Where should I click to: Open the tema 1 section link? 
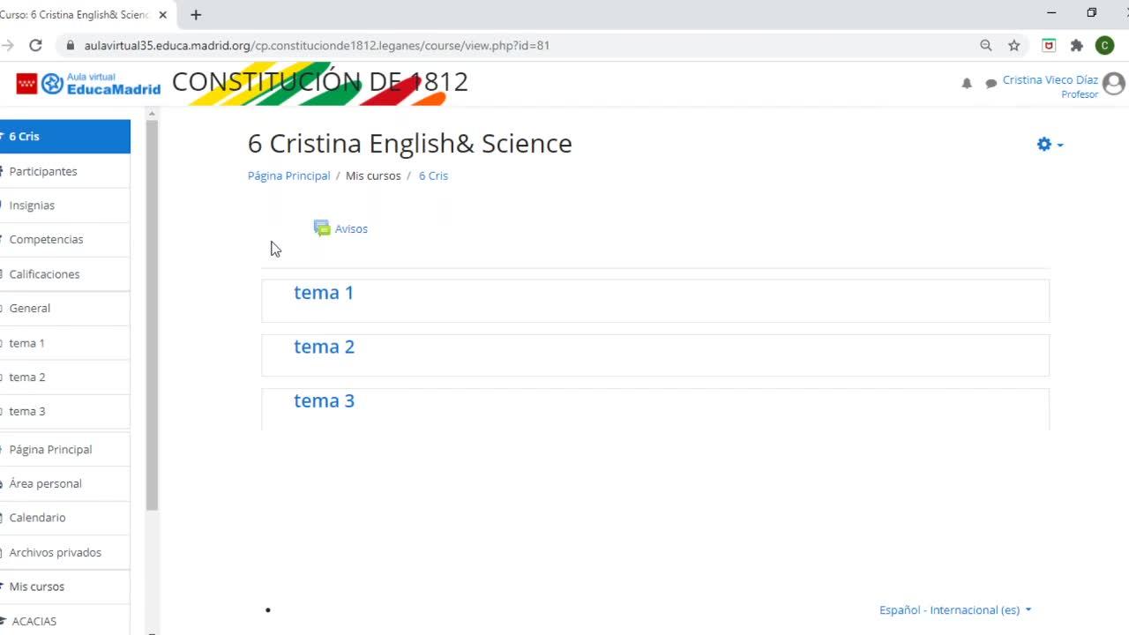(x=324, y=293)
